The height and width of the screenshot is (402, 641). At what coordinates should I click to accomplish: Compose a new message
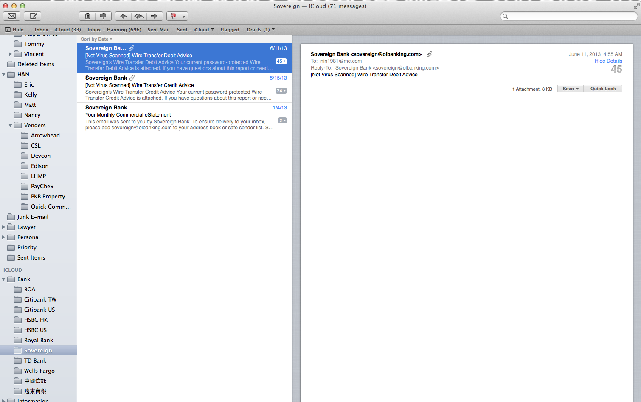point(33,16)
